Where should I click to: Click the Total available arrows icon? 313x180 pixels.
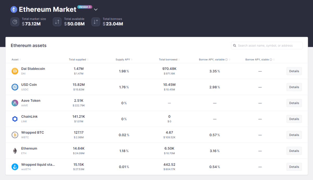(x=57, y=22)
